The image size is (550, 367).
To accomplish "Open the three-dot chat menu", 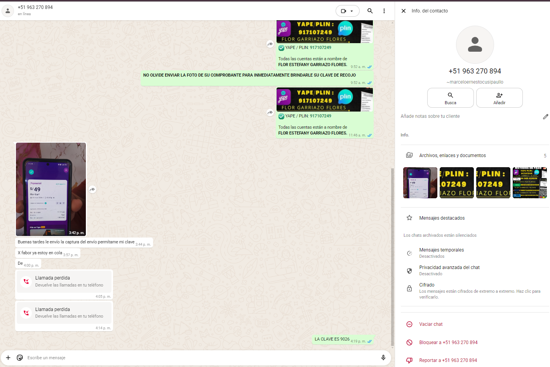I will (x=384, y=11).
